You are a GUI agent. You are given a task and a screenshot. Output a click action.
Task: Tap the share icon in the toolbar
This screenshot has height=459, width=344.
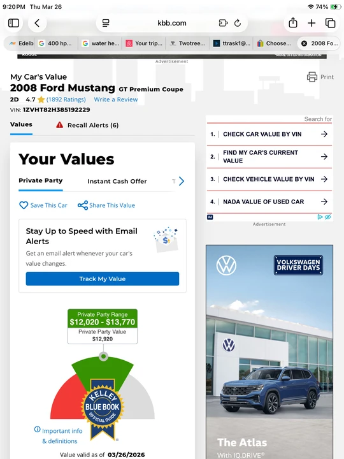tap(293, 22)
